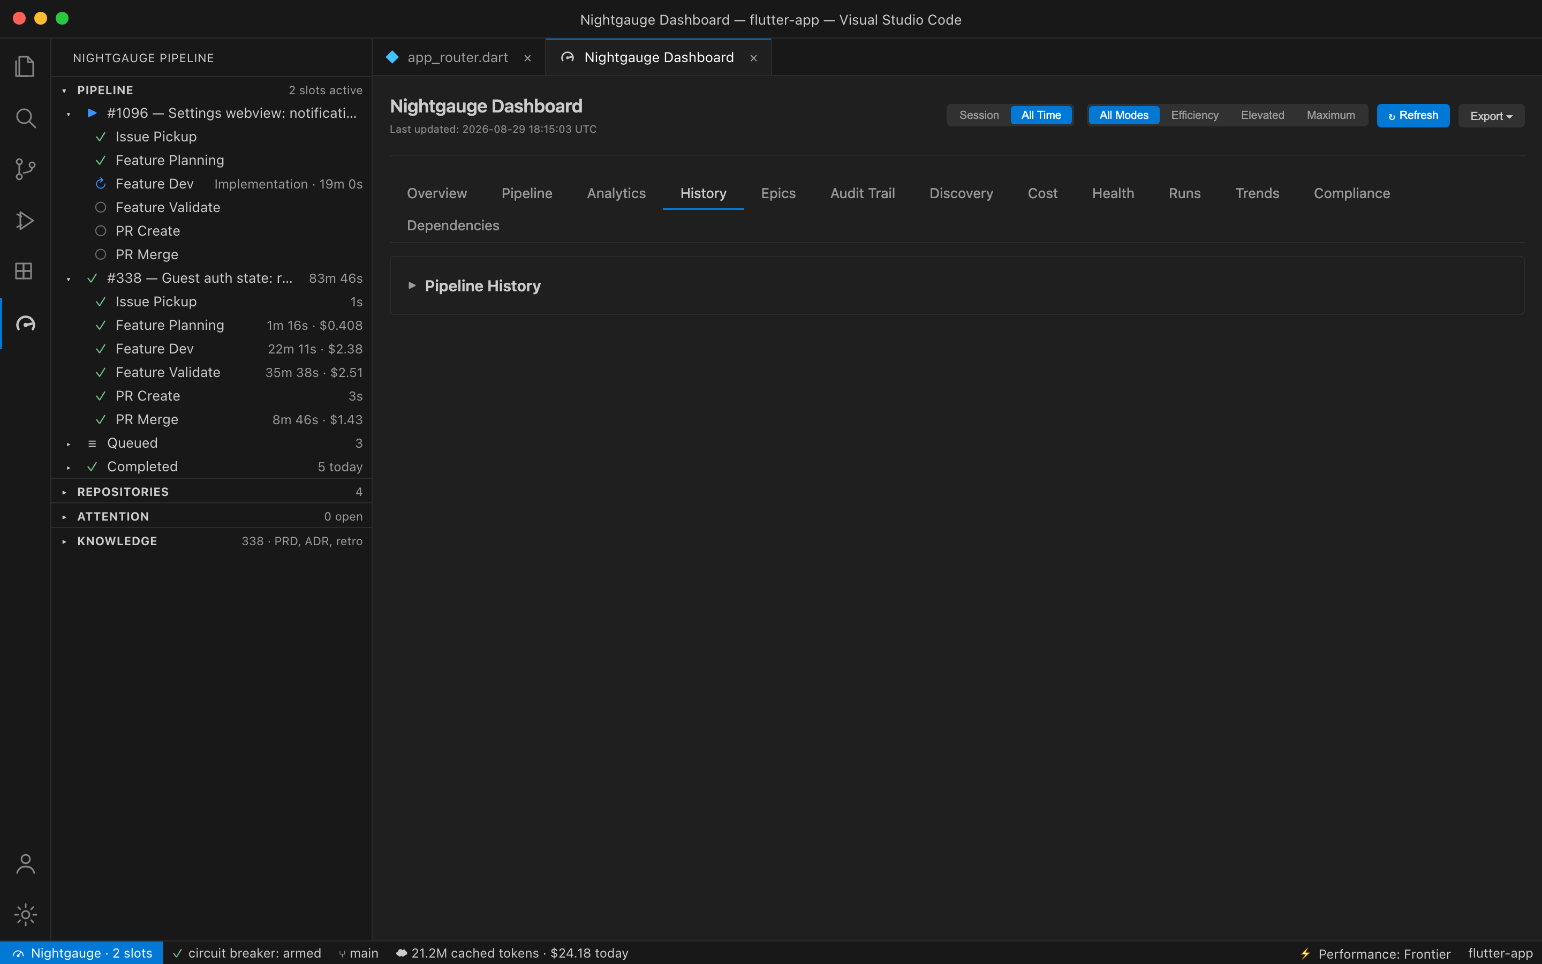Collapse the PIPELINE section

(64, 91)
